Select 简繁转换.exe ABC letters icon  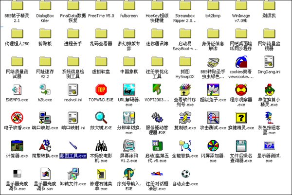point(45,146)
